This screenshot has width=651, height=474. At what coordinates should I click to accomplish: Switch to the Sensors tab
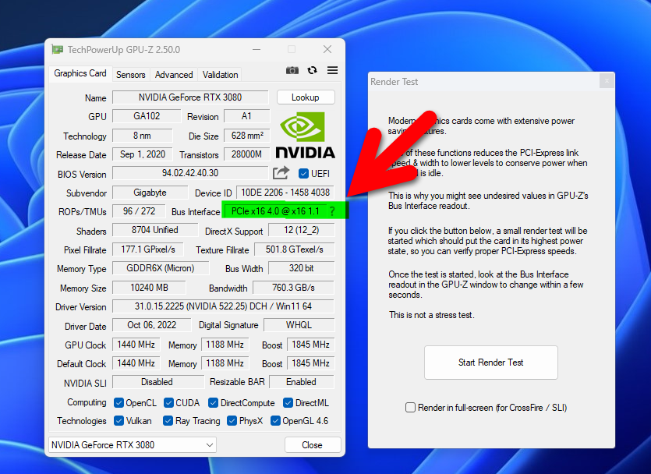pos(131,75)
